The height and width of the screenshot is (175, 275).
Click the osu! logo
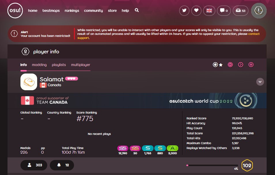tap(15, 11)
